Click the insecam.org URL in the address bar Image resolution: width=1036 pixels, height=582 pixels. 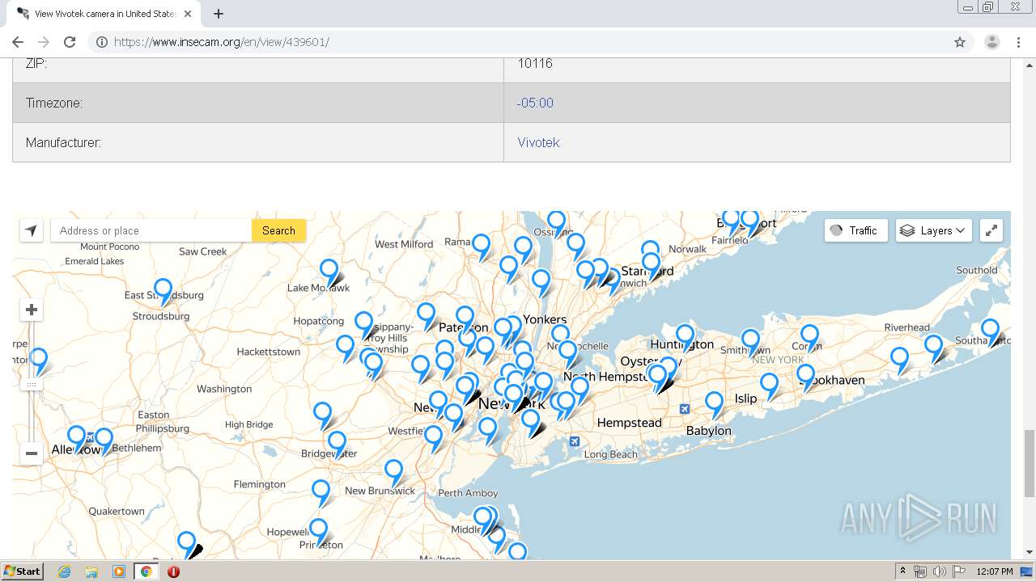(x=222, y=42)
